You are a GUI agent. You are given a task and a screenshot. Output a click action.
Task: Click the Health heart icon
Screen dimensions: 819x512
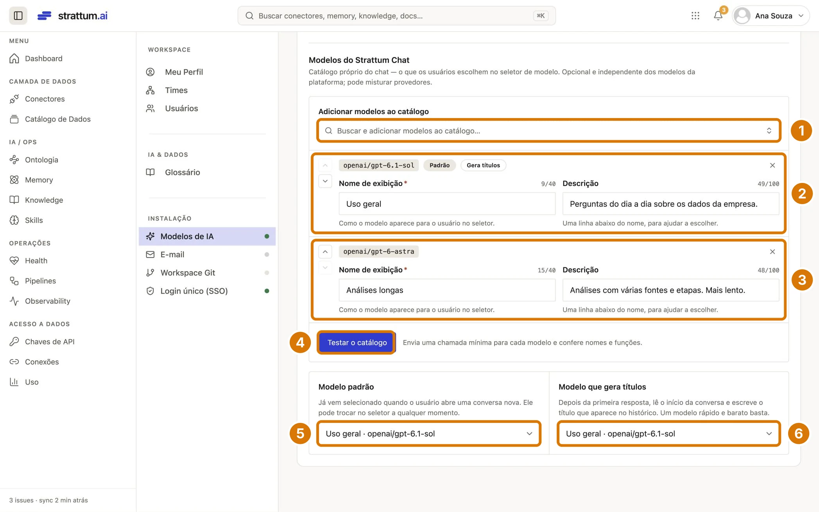(x=14, y=261)
